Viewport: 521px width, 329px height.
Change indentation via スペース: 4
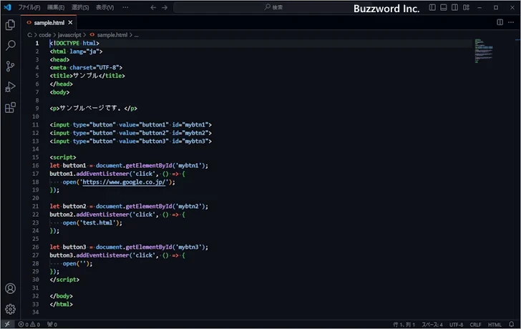click(x=432, y=325)
